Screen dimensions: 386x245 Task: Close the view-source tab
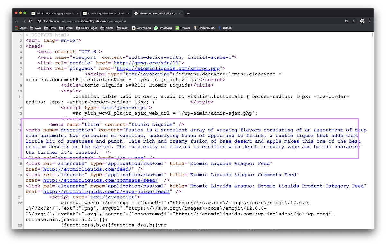(180, 13)
